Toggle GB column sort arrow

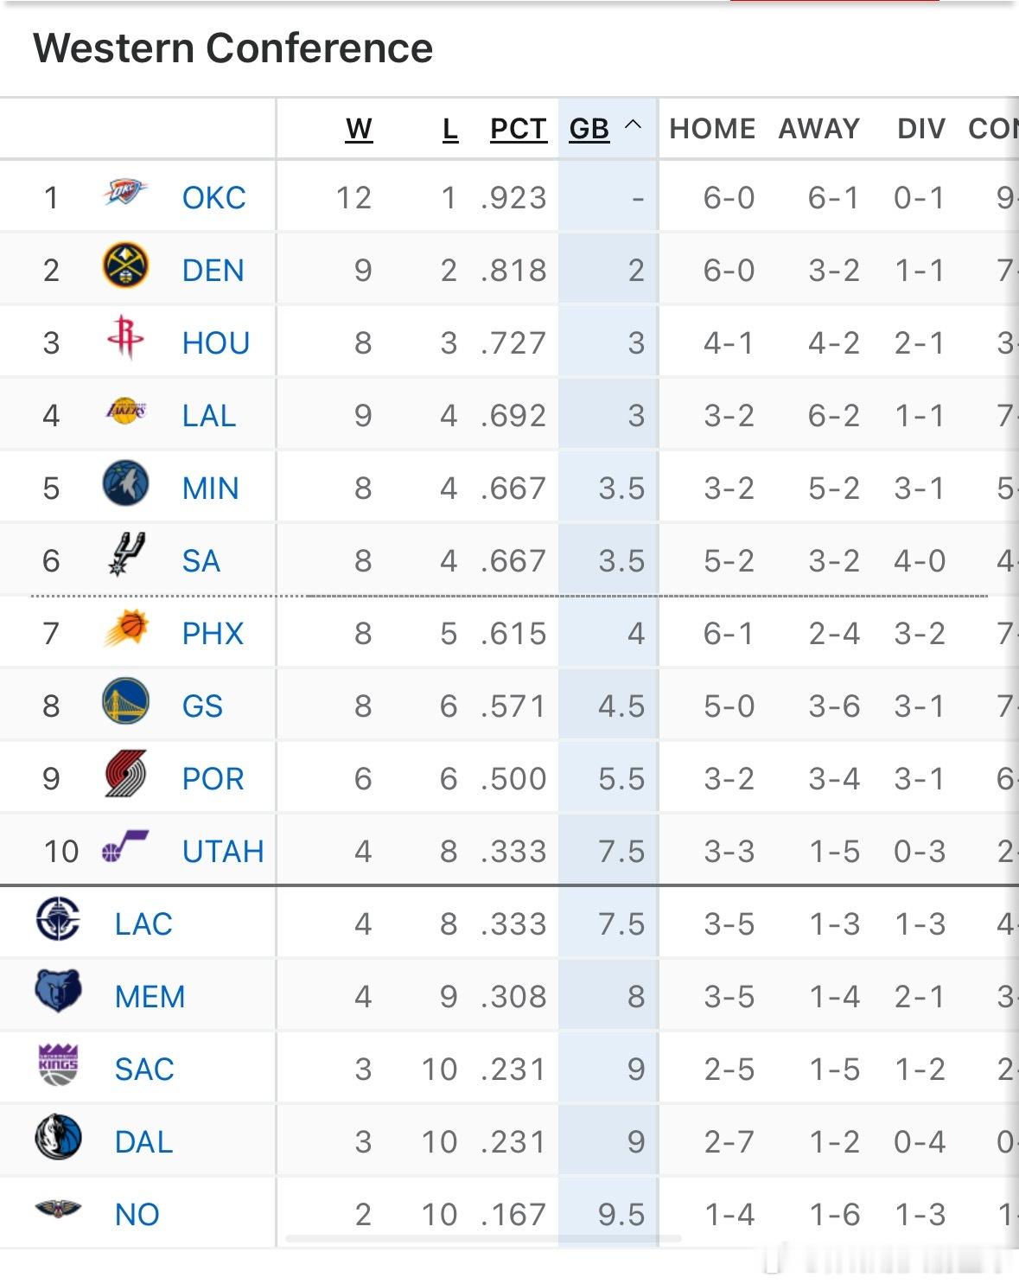[634, 125]
